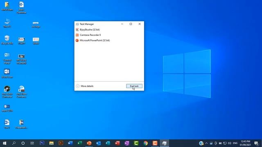Select the Ms Word thumbnail image on desktop
The width and height of the screenshot is (262, 147).
(22, 59)
